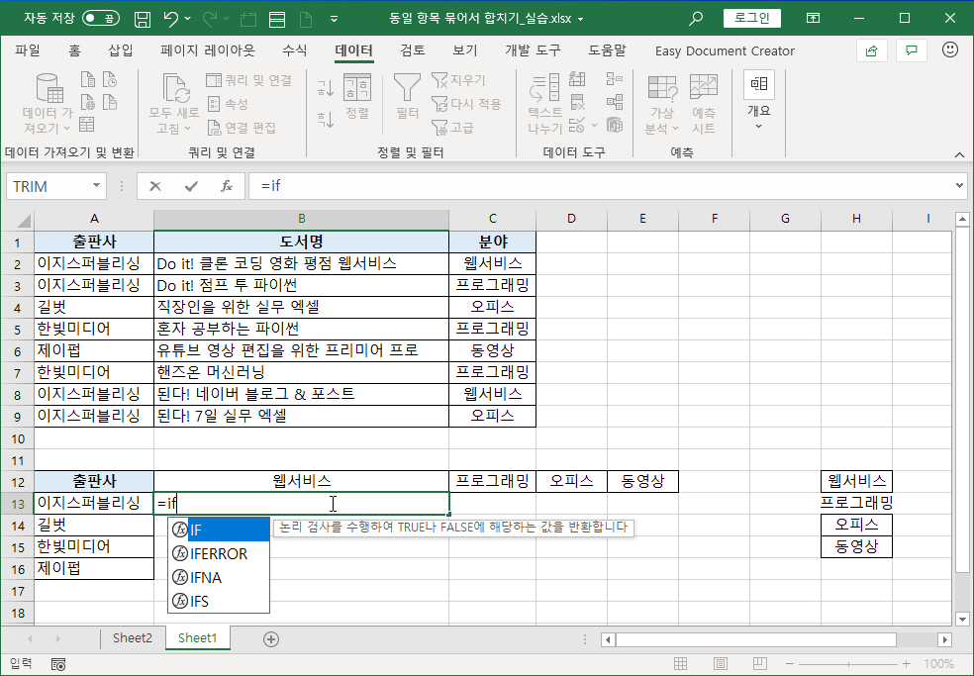The width and height of the screenshot is (974, 676).
Task: Click the Comments speech bubble icon
Action: tap(912, 50)
